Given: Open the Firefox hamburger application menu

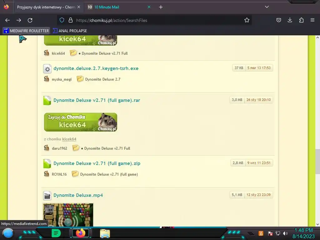Looking at the screenshot, I should (312, 20).
